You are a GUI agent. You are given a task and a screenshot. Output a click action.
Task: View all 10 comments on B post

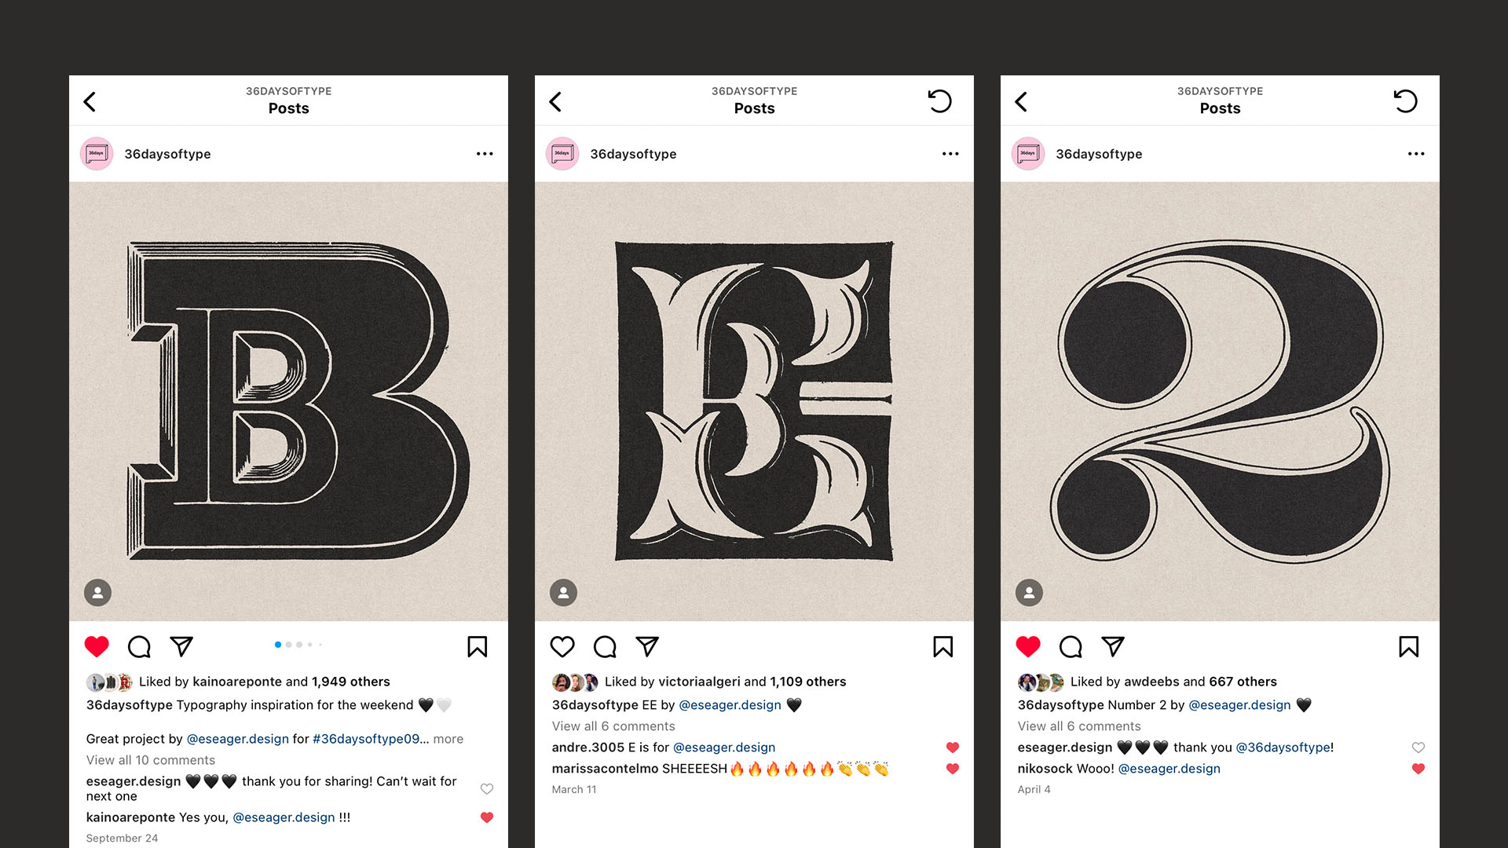151,760
